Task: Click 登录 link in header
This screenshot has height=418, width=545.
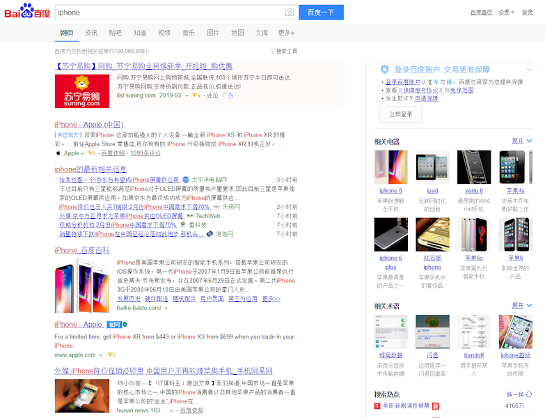Action: pyautogui.click(x=528, y=13)
